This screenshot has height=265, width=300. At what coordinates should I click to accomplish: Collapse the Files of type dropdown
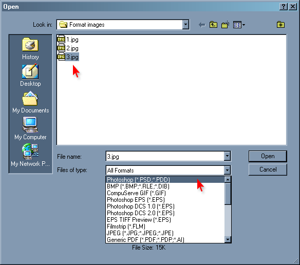227,170
